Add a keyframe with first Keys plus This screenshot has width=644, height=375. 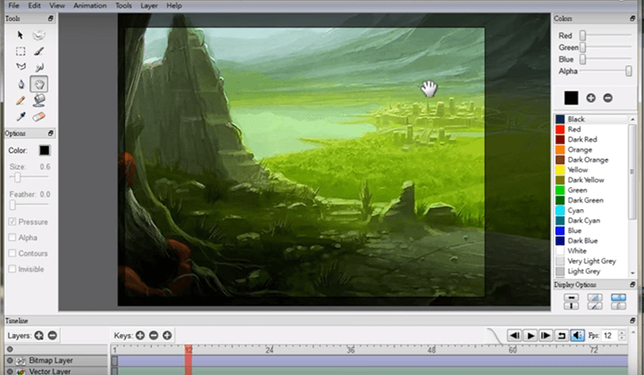(x=140, y=336)
